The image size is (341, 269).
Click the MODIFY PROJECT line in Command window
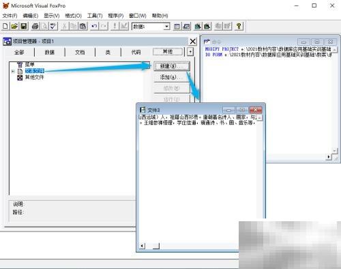coord(268,49)
